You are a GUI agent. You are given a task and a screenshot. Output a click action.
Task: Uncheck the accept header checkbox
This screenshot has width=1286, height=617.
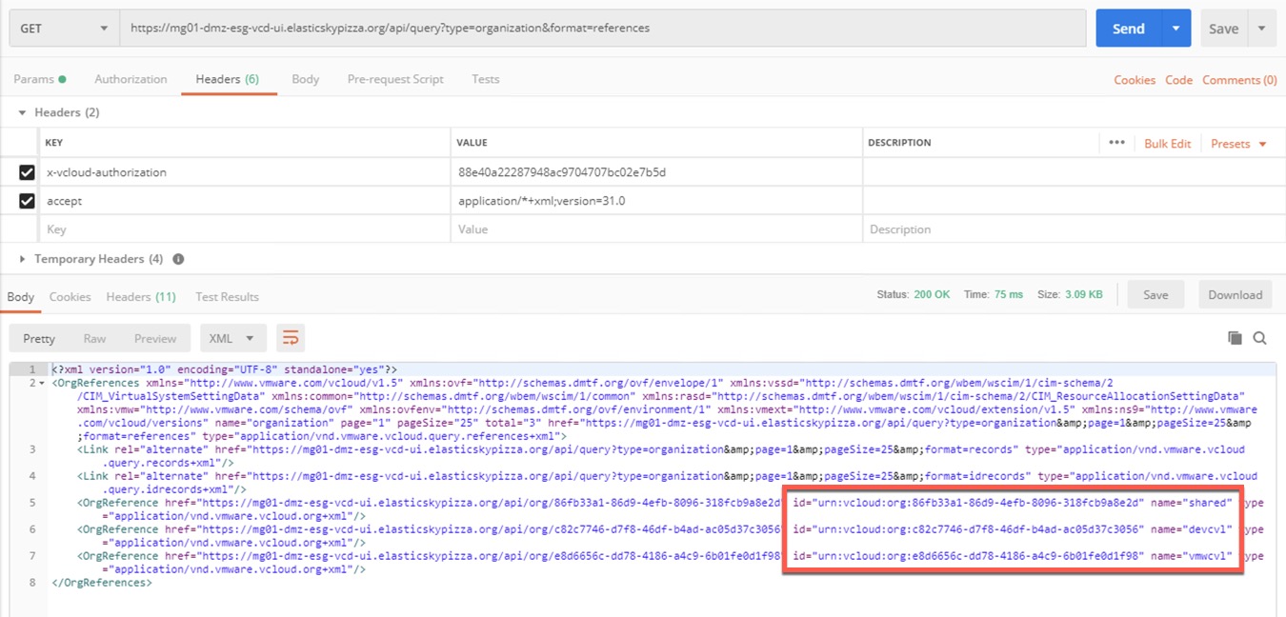click(27, 201)
